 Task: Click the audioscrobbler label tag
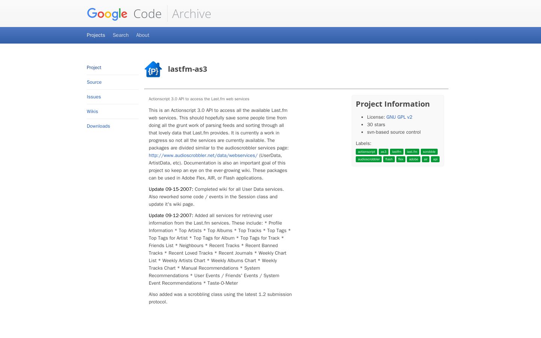pyautogui.click(x=369, y=159)
